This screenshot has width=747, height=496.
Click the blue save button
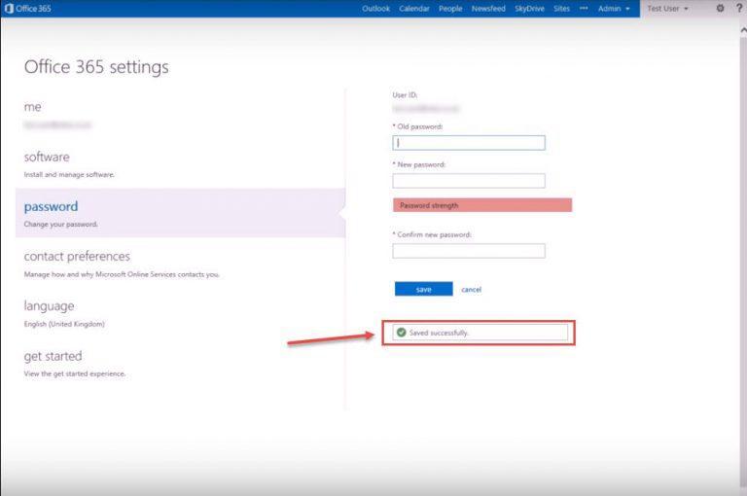(423, 289)
